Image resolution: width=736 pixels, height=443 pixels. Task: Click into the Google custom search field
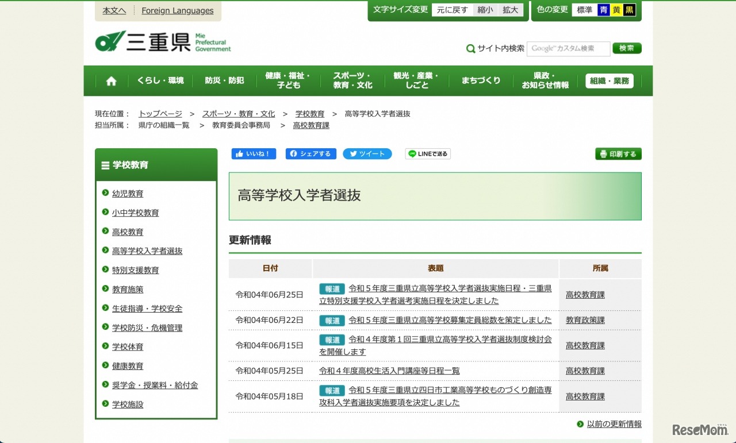pos(568,49)
